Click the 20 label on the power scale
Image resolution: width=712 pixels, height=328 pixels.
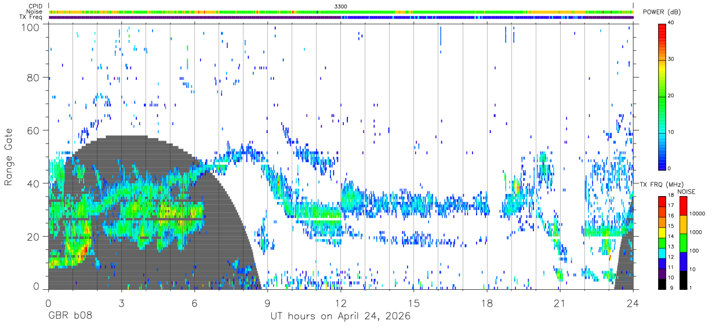pos(672,95)
